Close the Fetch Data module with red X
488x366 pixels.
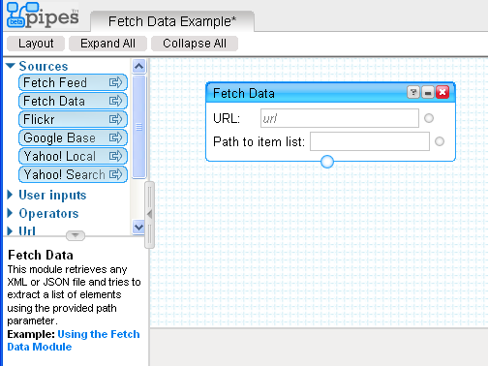pos(442,92)
